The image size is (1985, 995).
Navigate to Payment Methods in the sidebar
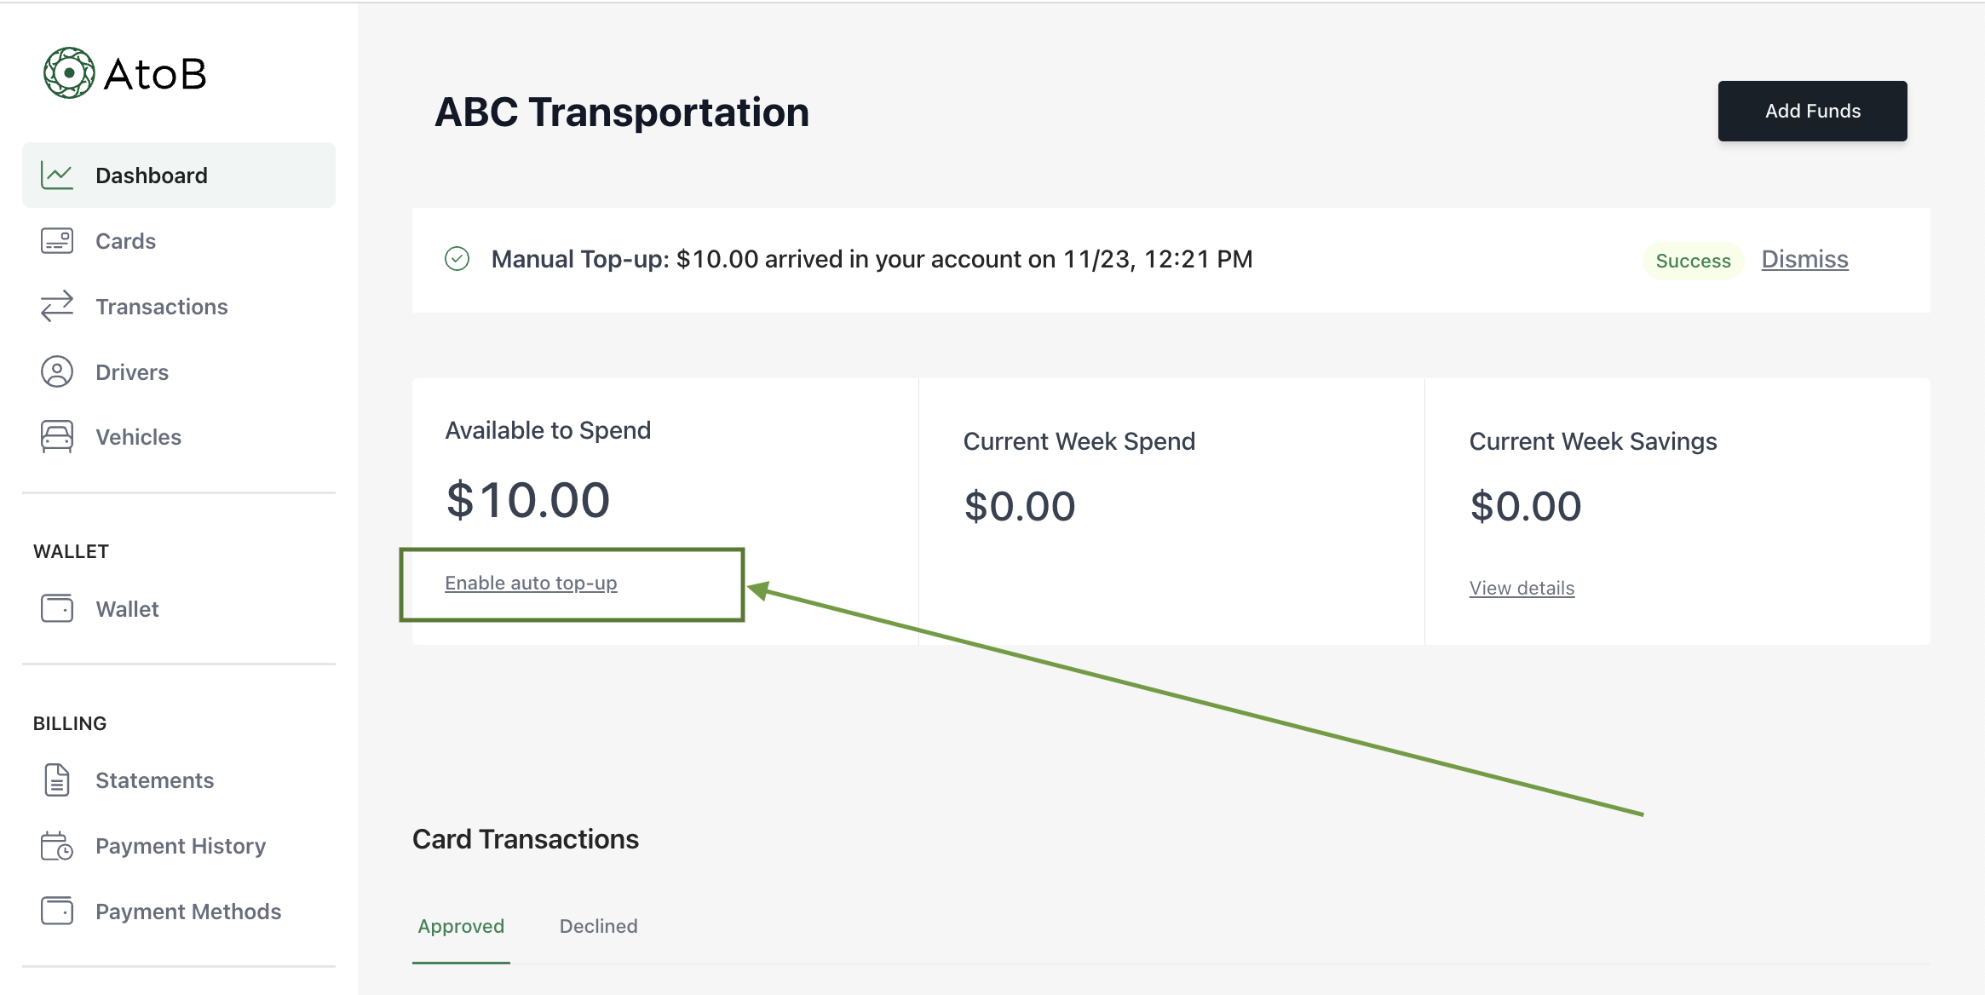(x=187, y=911)
